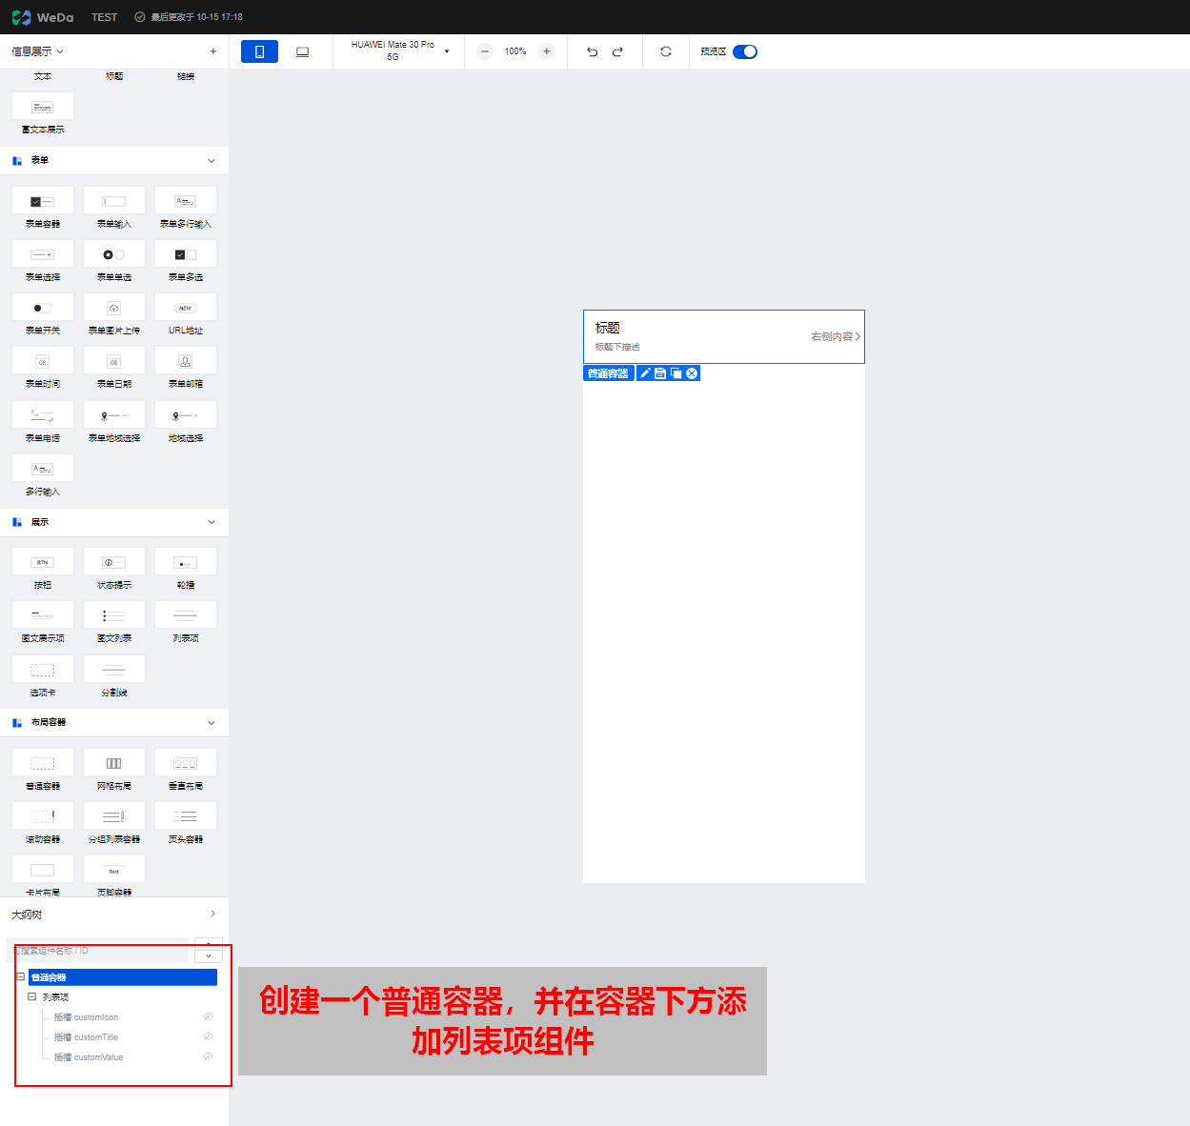Screen dimensions: 1190x1126
Task: Pick the 表单输入 component
Action: point(114,201)
